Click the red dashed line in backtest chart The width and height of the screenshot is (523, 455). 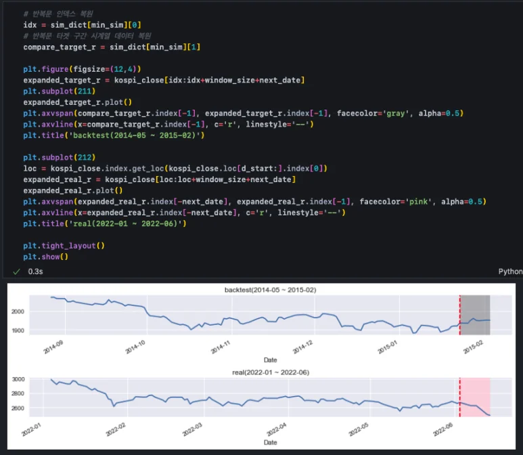pyautogui.click(x=460, y=315)
